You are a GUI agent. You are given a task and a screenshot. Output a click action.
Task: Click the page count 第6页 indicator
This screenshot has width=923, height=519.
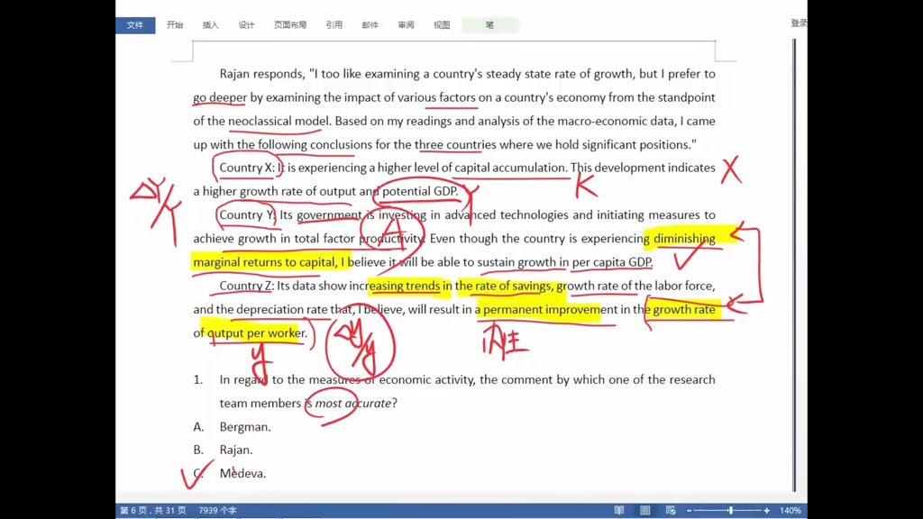(x=152, y=510)
